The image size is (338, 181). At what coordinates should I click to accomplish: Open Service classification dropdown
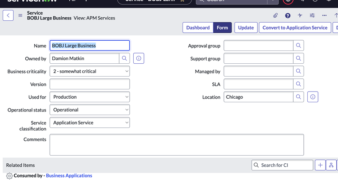click(x=90, y=123)
